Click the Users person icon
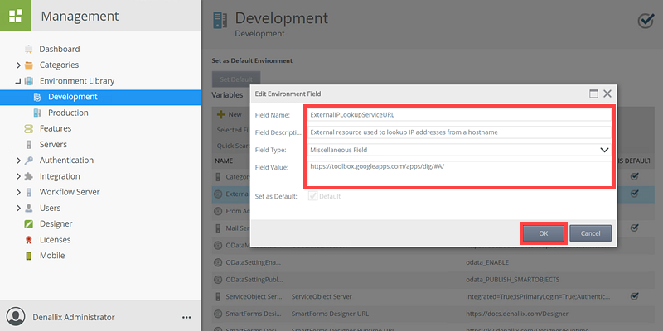The image size is (663, 331). pos(29,209)
